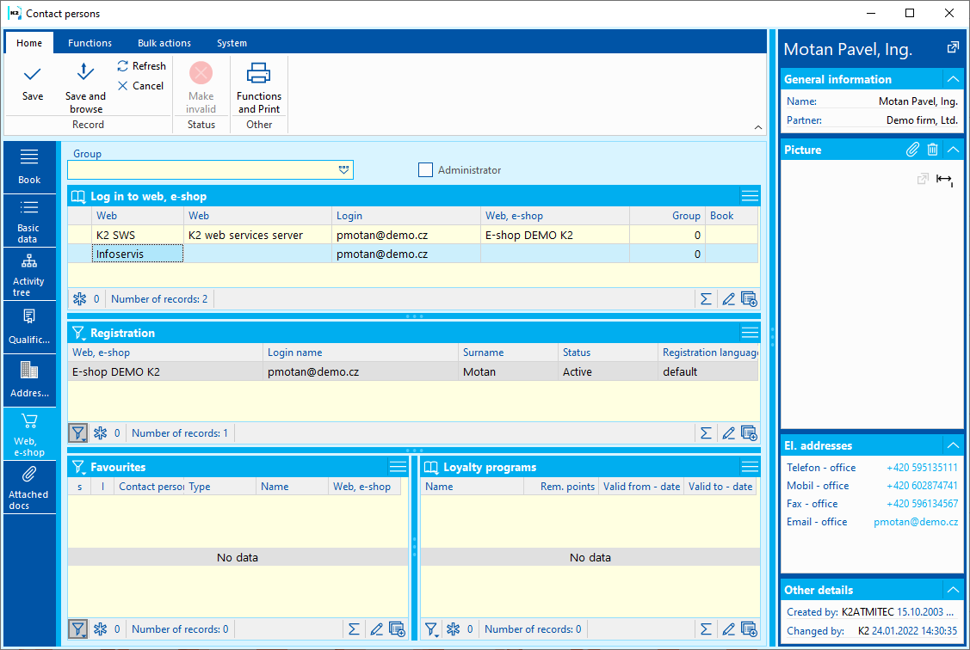The height and width of the screenshot is (650, 970).
Task: Click pmotan@demo.cz email office link
Action: 916,522
